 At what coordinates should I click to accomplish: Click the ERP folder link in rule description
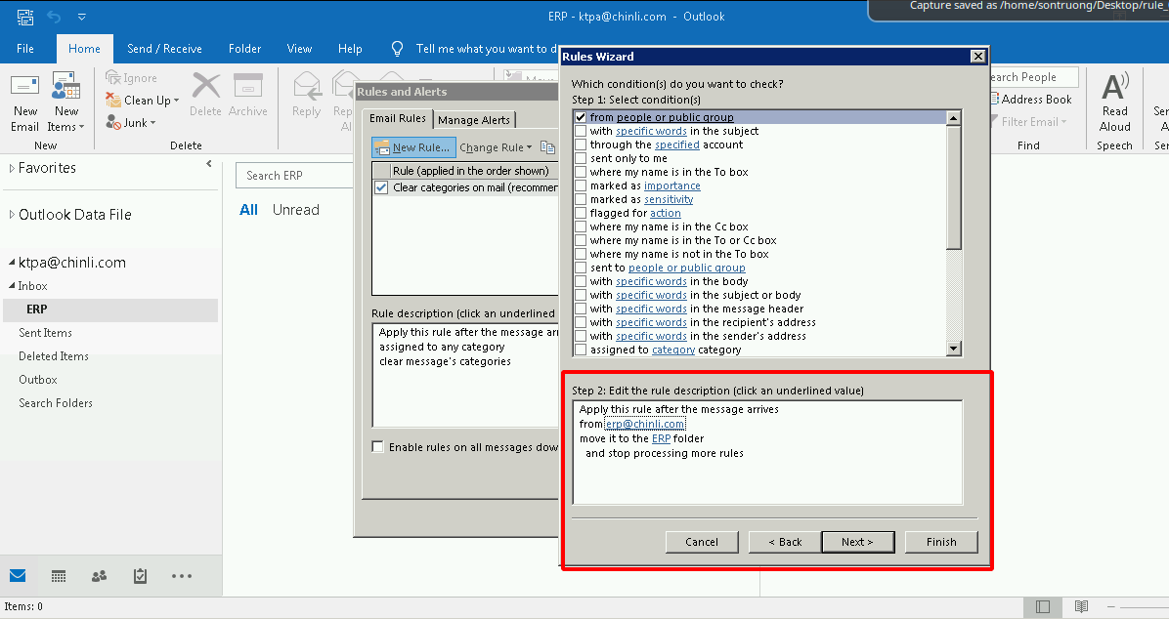tap(662, 438)
